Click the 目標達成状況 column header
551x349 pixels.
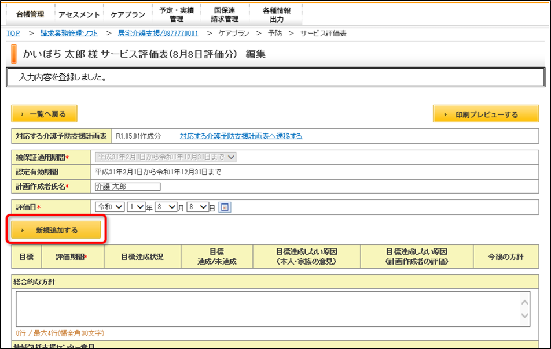[x=142, y=257]
